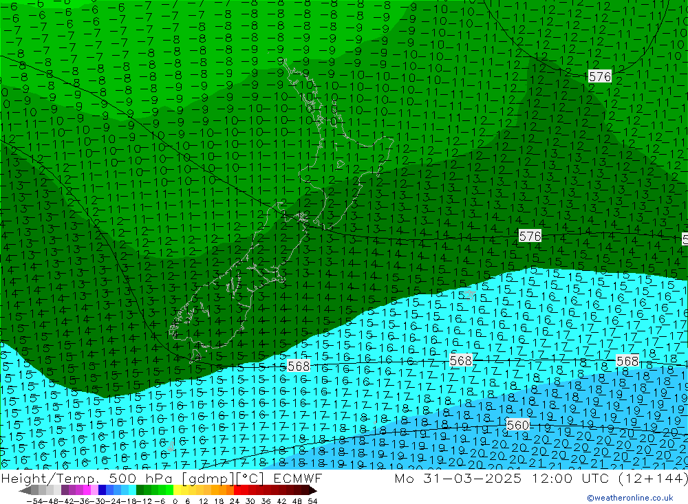Click the leftmost 568 contour label

click(299, 365)
